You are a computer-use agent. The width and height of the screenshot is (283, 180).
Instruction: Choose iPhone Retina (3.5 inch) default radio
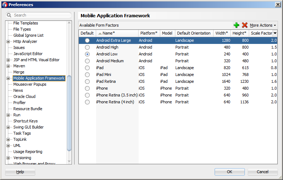click(x=87, y=95)
